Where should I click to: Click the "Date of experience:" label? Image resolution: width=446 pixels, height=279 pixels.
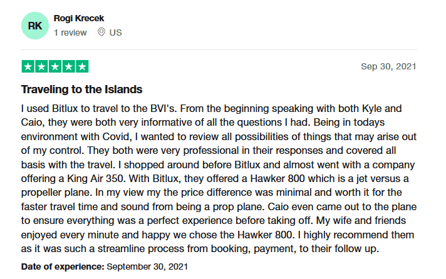(63, 266)
